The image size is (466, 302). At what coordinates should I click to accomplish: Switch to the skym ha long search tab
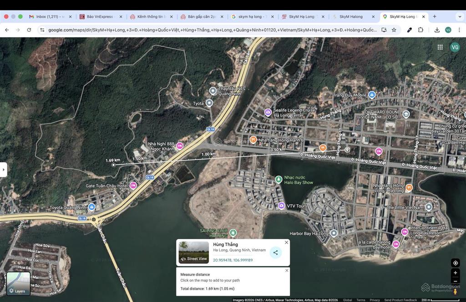tap(253, 16)
